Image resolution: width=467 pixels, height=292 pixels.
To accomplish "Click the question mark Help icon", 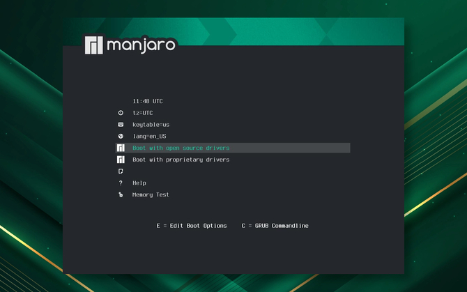I will click(x=121, y=183).
